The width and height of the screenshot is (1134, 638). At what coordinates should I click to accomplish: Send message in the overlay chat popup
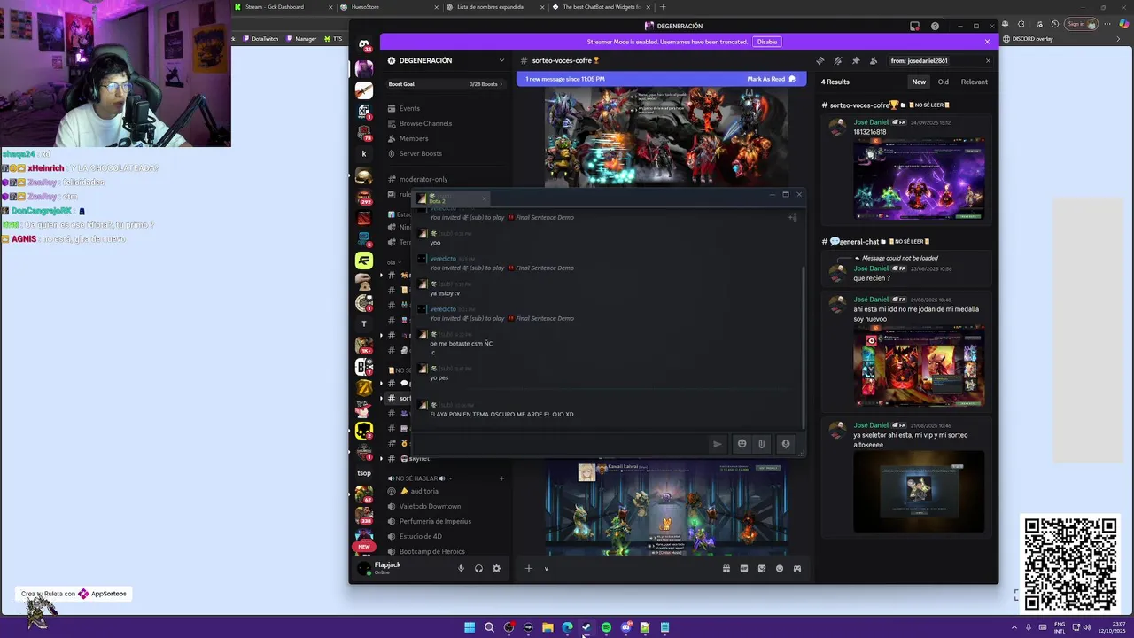pos(718,444)
